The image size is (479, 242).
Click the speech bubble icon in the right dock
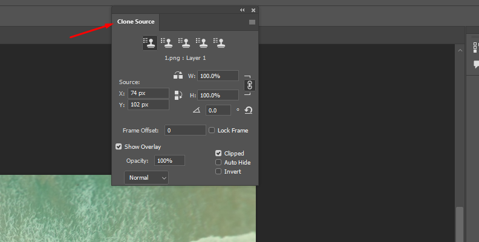[476, 65]
